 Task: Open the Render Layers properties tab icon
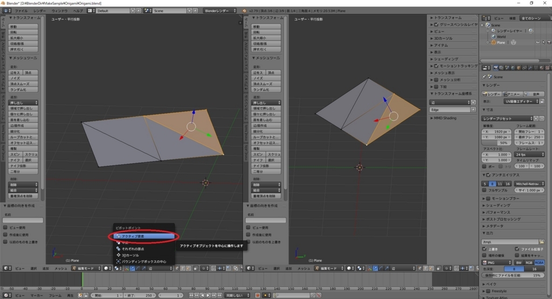pos(501,67)
